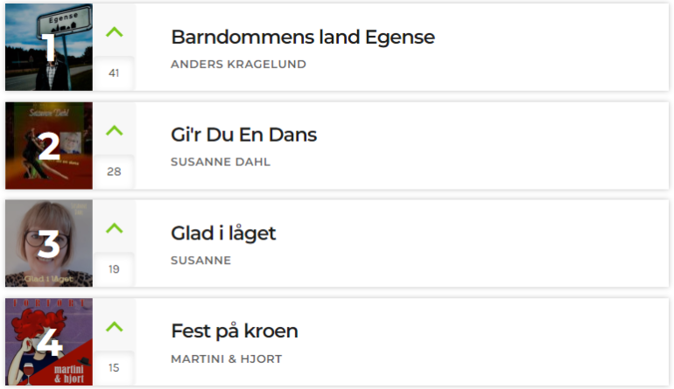This screenshot has height=389, width=674.
Task: Open Susanne Dahl dancing couple album cover
Action: pos(49,146)
